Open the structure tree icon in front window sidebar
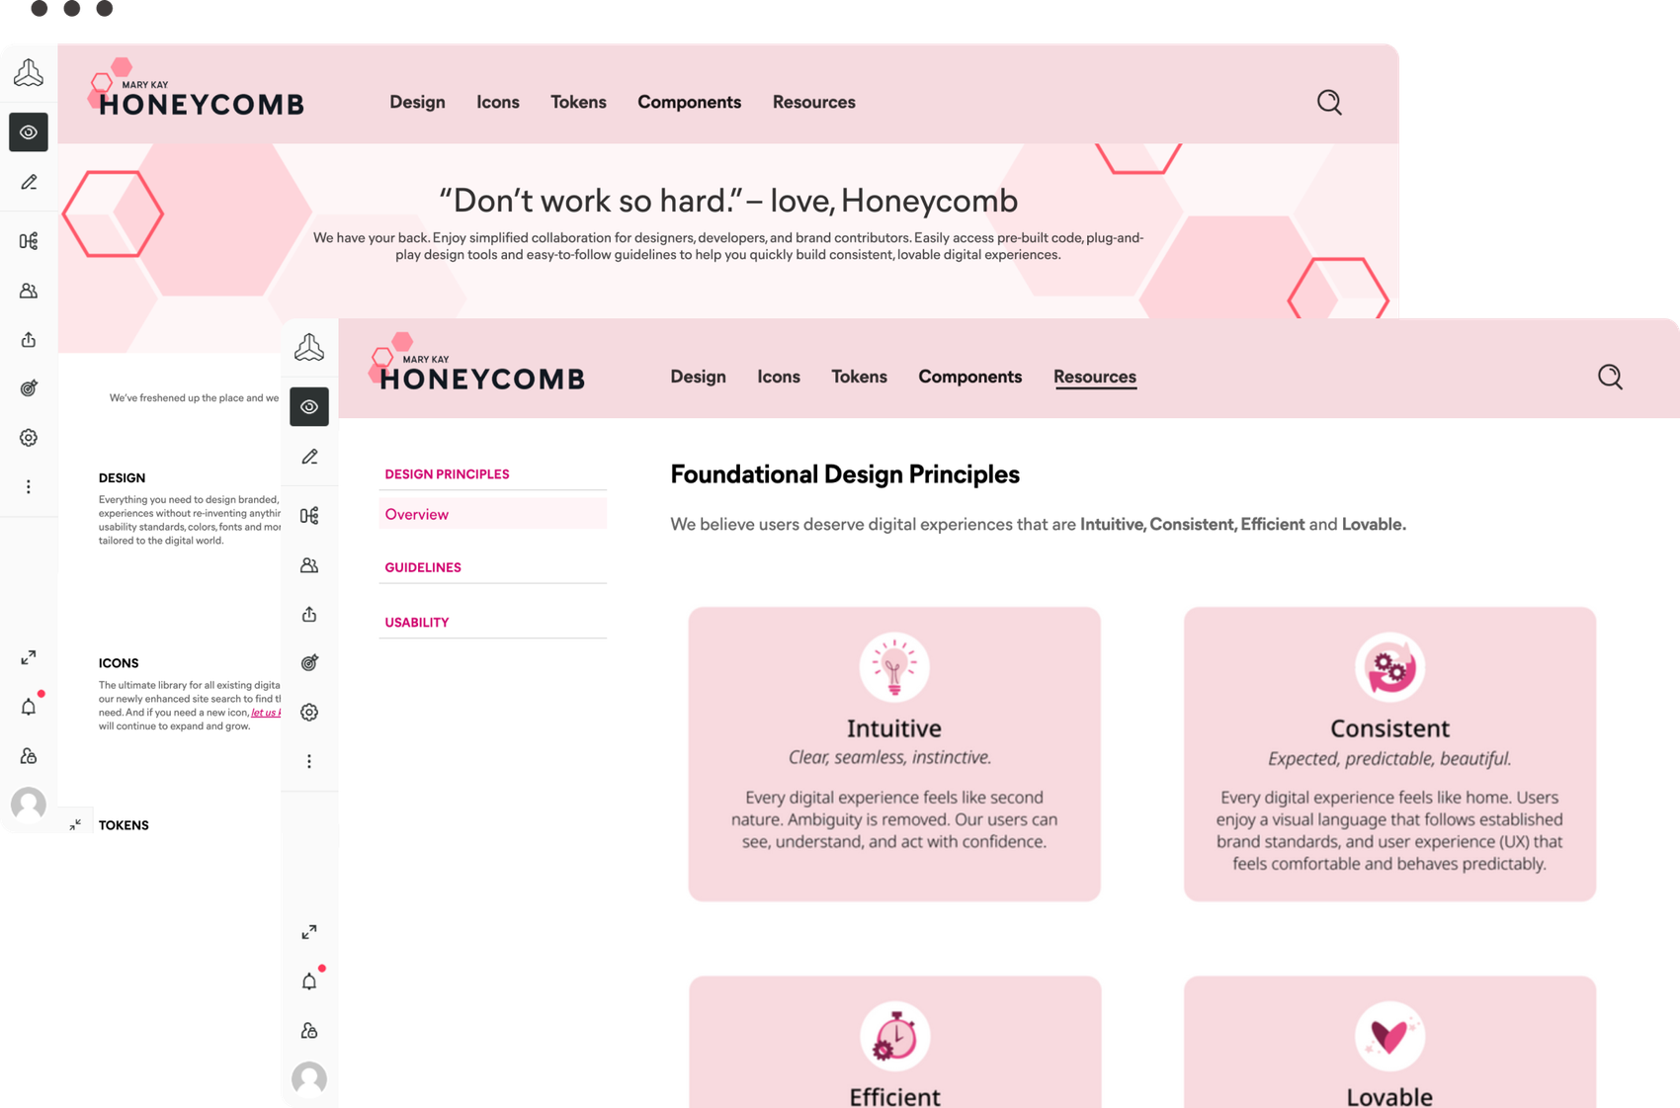Screen dimensions: 1680x1108 point(309,516)
